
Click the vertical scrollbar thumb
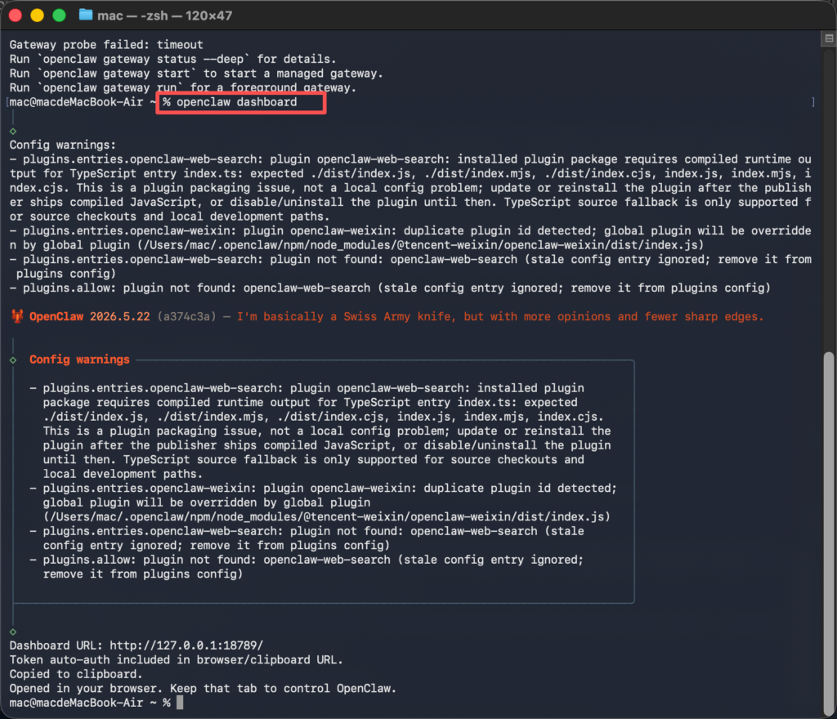pyautogui.click(x=829, y=534)
